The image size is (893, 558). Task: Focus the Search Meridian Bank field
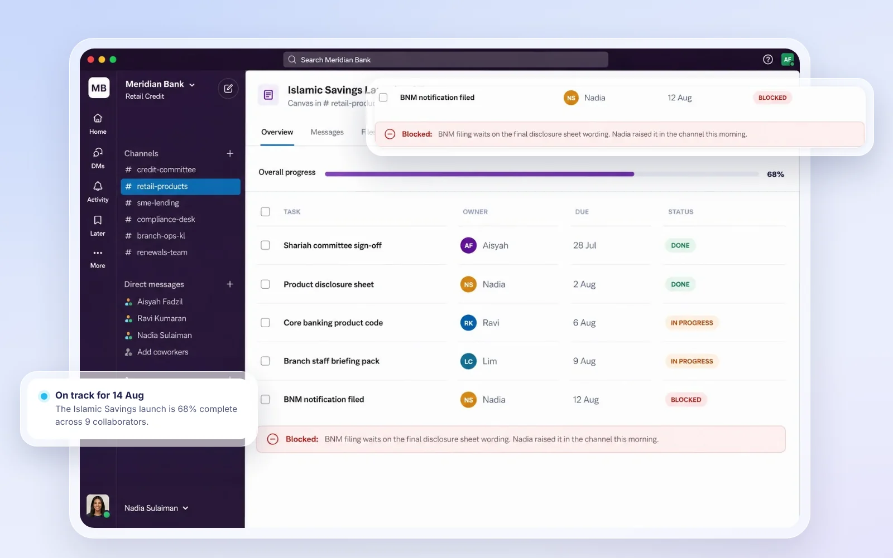(445, 60)
